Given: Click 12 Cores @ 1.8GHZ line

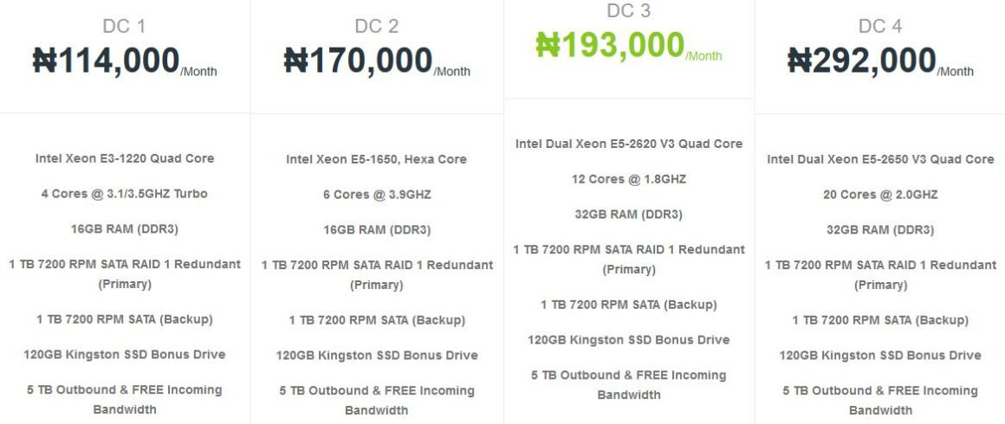Looking at the screenshot, I should click(x=629, y=179).
